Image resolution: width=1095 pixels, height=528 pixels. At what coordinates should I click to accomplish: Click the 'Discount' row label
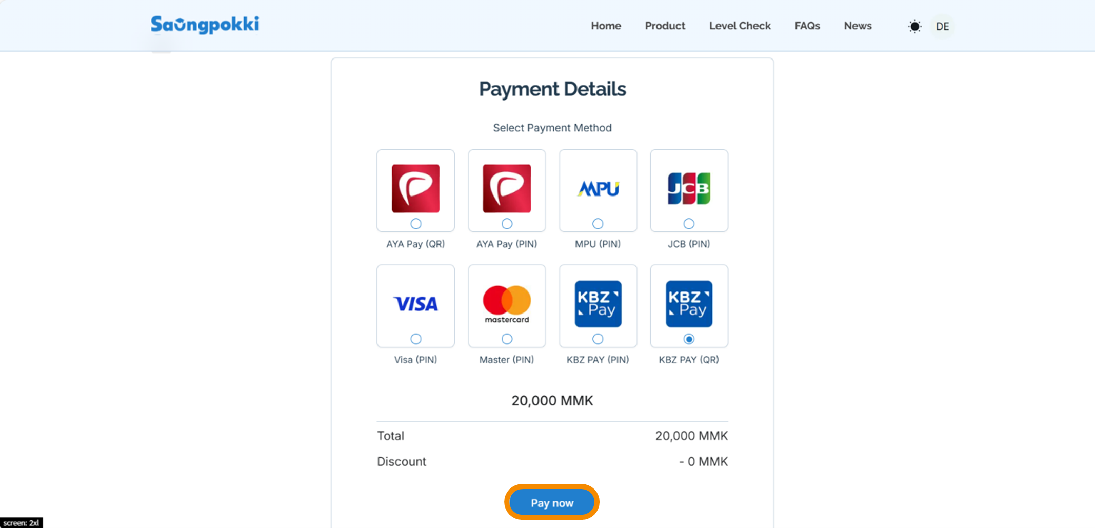(402, 462)
